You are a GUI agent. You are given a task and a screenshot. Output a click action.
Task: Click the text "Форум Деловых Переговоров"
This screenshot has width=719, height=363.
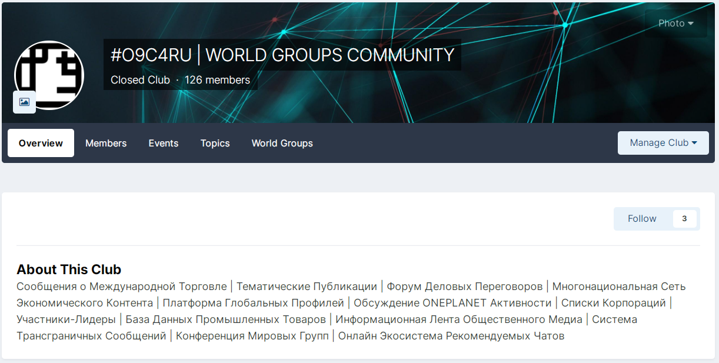point(464,287)
